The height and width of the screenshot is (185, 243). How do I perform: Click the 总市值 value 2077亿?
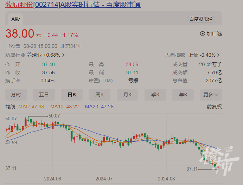point(214,81)
